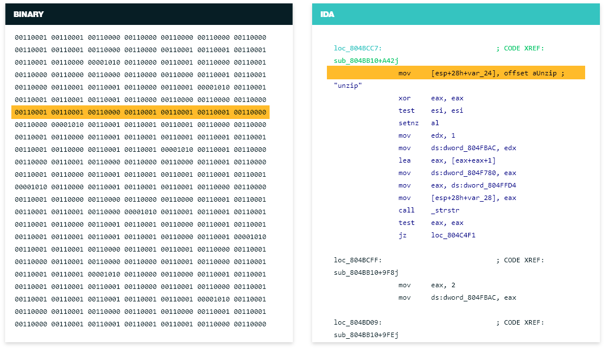
Task: Select the setnz al instruction
Action: (x=419, y=123)
